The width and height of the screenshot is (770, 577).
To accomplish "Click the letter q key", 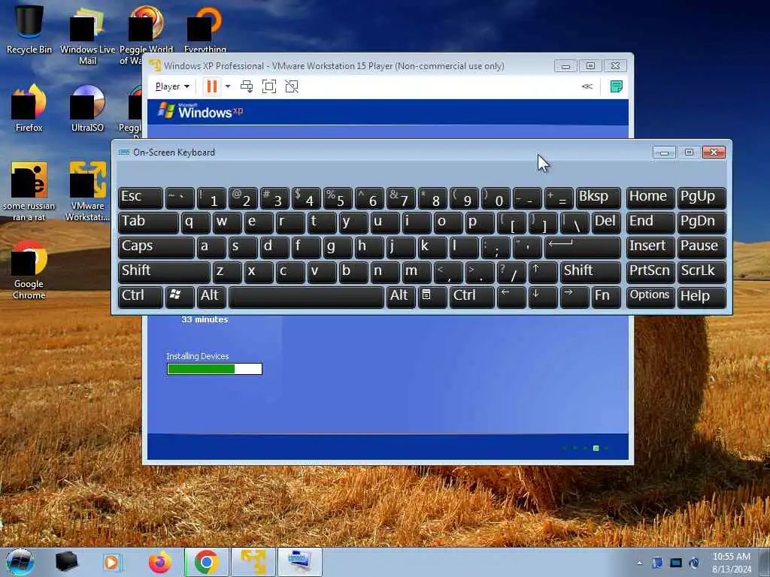I will 196,222.
